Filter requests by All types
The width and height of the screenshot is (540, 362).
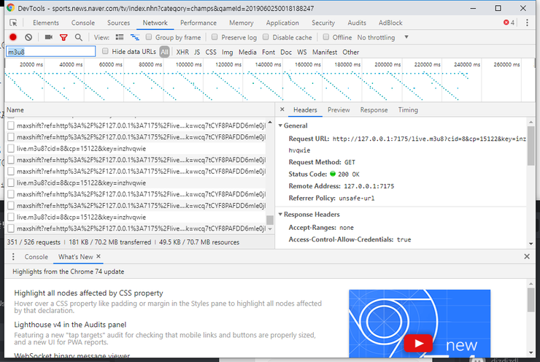[x=165, y=52]
